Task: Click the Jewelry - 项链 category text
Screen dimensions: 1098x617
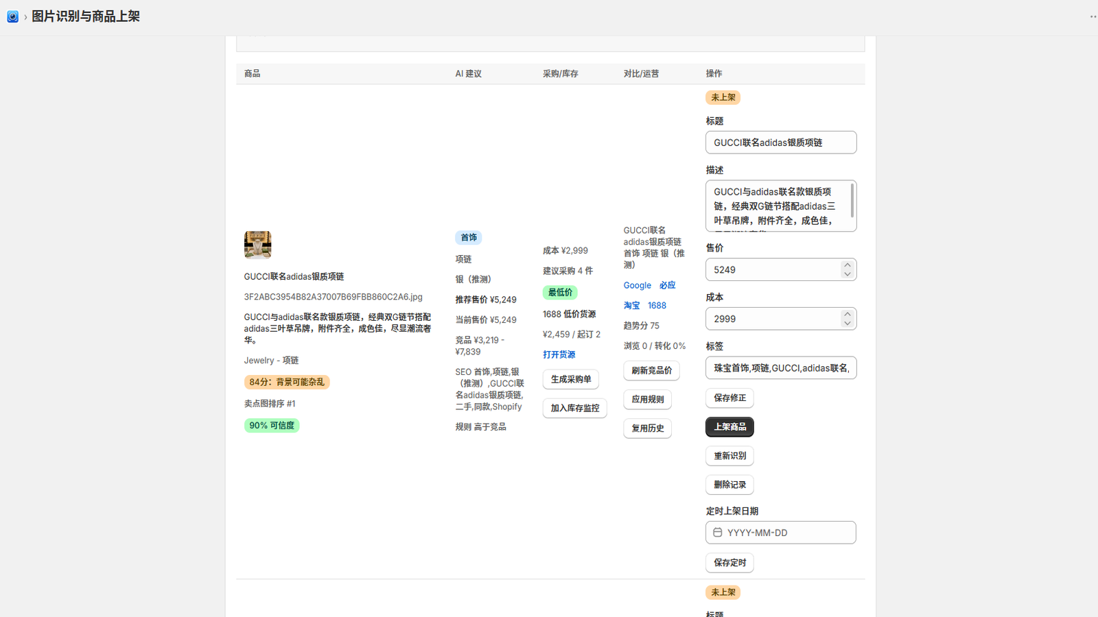Action: tap(271, 361)
